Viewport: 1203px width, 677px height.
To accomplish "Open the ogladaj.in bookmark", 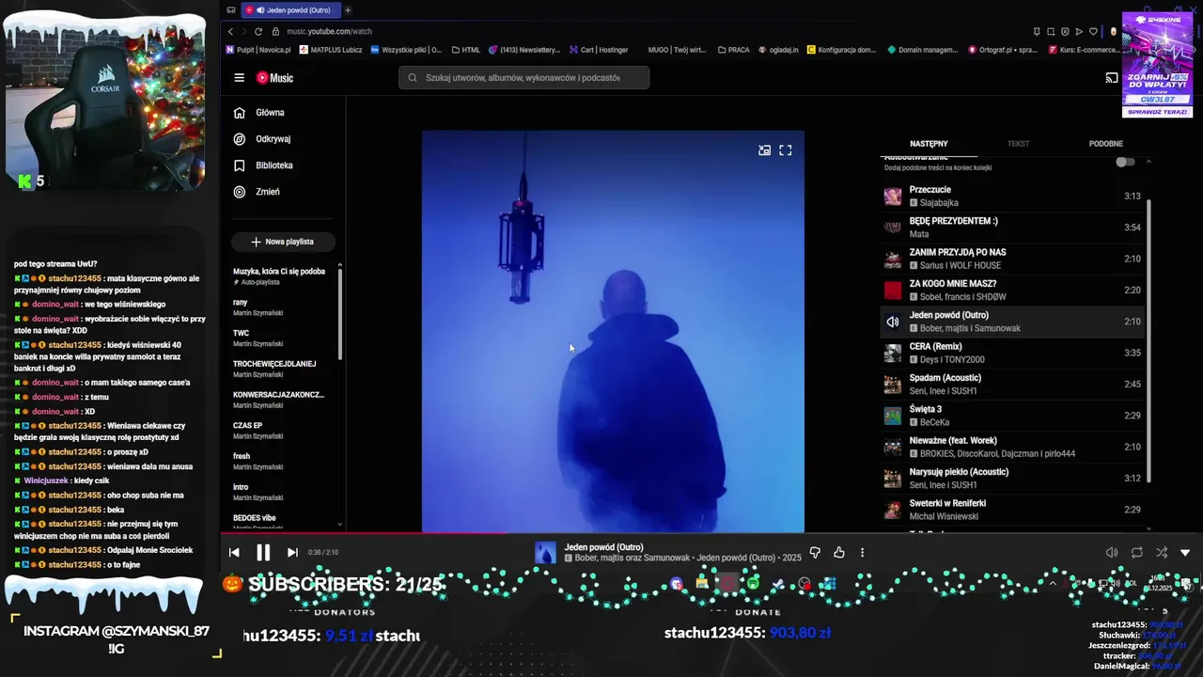I will click(x=778, y=50).
